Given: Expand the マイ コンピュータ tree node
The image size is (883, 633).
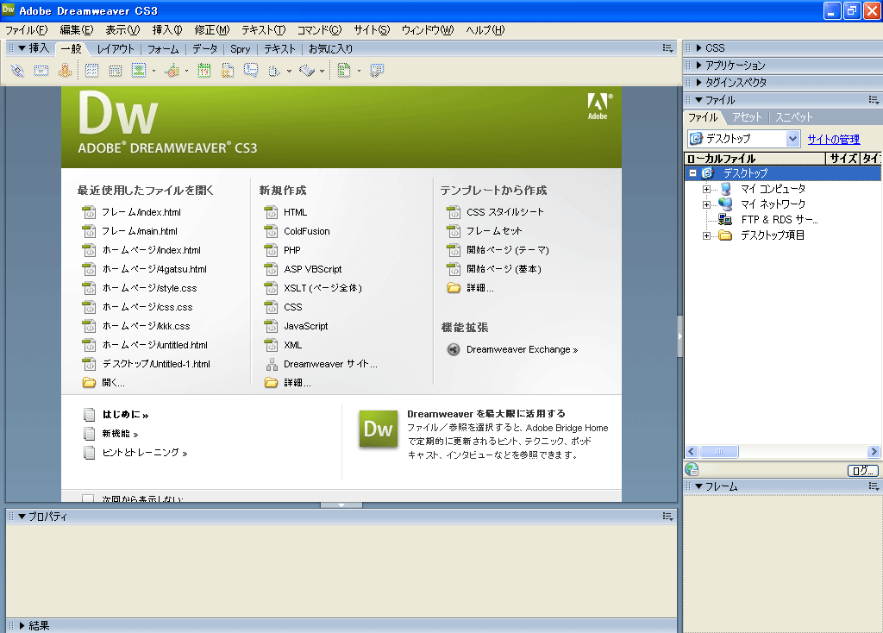Looking at the screenshot, I should point(706,189).
